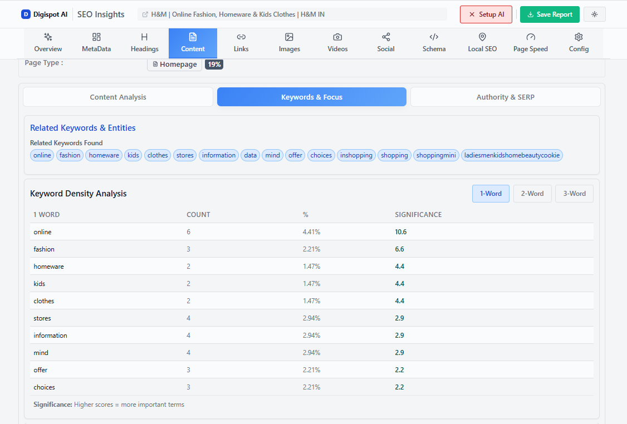The width and height of the screenshot is (627, 424).
Task: Show 3-Word keyword density
Action: [x=574, y=194]
